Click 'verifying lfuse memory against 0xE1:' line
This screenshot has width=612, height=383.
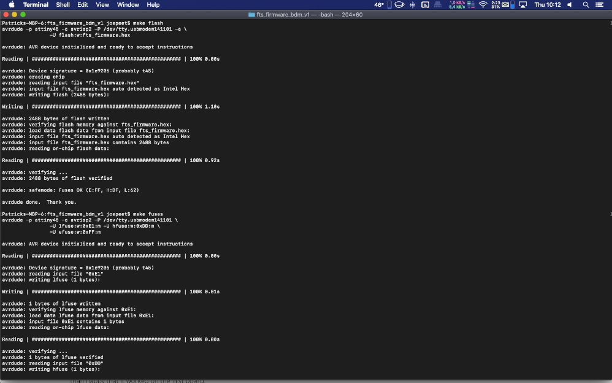pos(69,309)
